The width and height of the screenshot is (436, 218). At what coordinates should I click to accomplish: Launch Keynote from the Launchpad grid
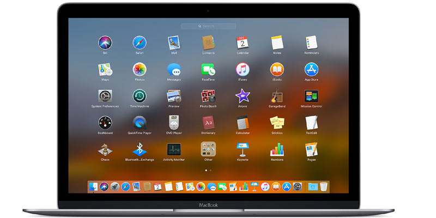pyautogui.click(x=243, y=149)
